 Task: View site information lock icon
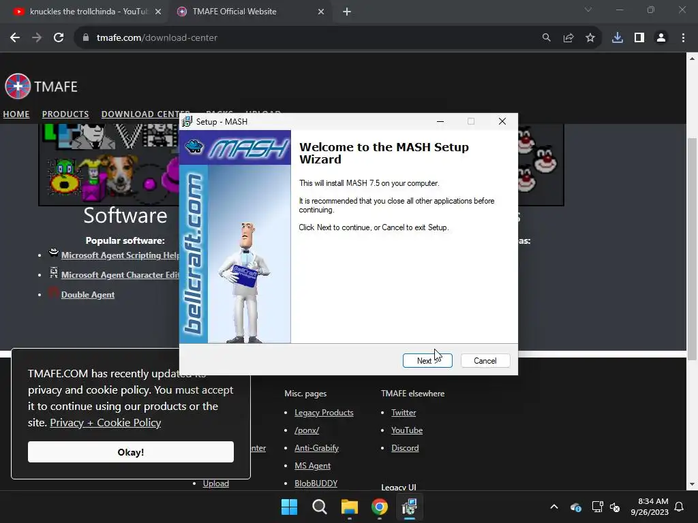pyautogui.click(x=86, y=38)
